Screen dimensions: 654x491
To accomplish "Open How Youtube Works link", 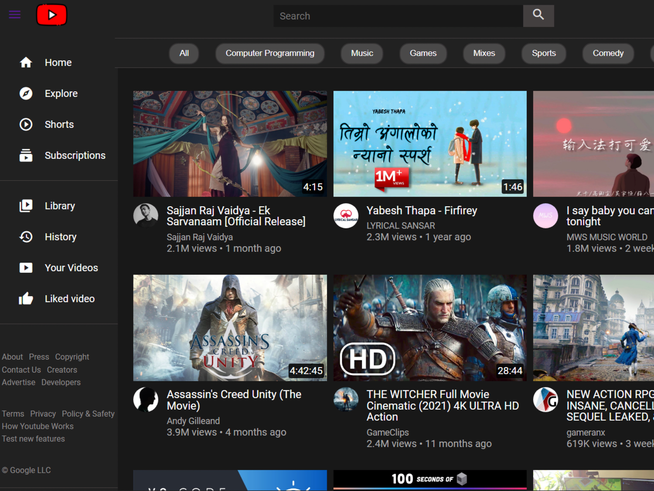I will tap(37, 426).
